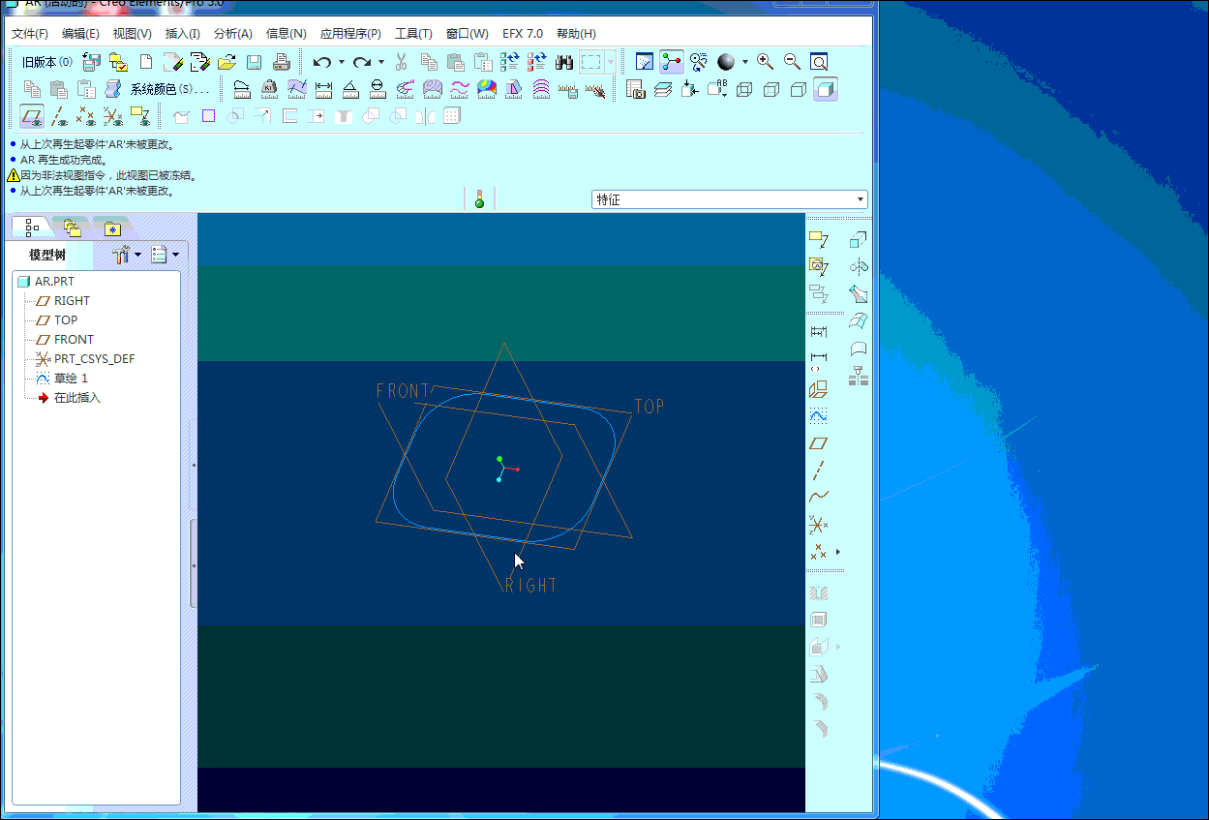Open the EFX 7.0 menu

[523, 34]
